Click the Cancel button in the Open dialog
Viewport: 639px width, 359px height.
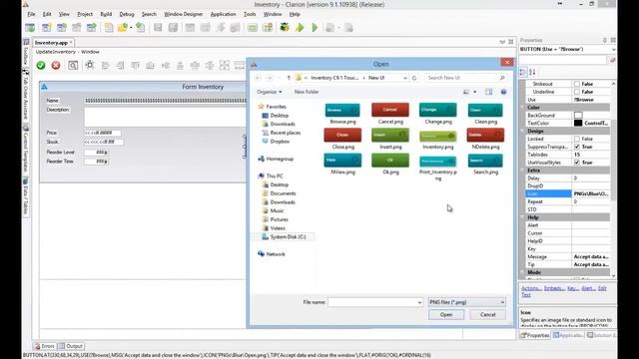488,315
